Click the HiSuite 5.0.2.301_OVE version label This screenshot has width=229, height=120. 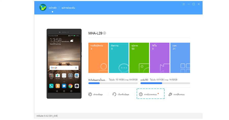coord(48,116)
